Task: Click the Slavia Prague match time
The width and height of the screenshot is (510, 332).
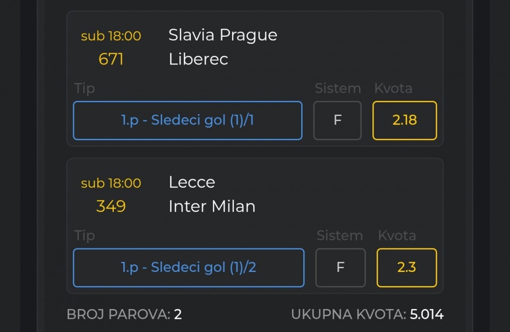Action: 111,36
